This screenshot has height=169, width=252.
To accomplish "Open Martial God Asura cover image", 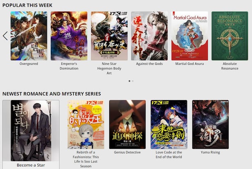I will [x=190, y=36].
